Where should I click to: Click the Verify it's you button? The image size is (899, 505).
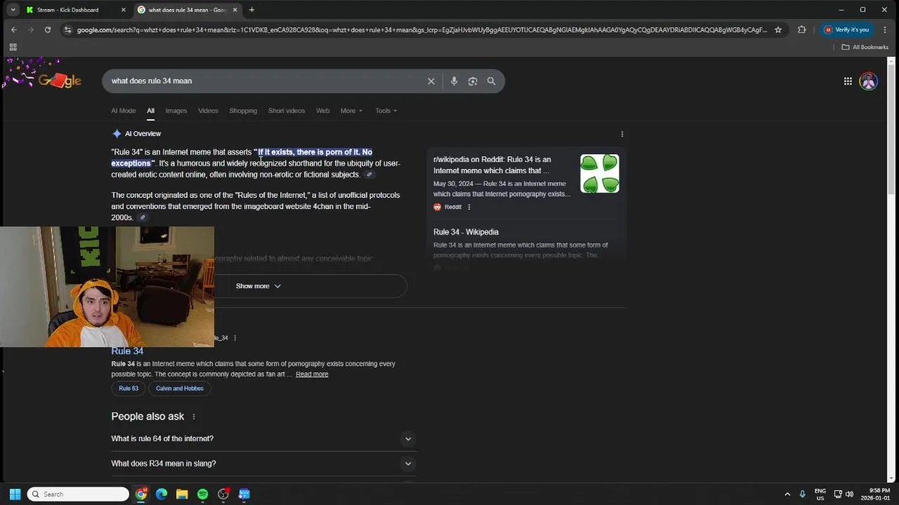(847, 29)
